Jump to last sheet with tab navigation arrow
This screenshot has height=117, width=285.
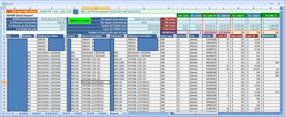point(12,113)
